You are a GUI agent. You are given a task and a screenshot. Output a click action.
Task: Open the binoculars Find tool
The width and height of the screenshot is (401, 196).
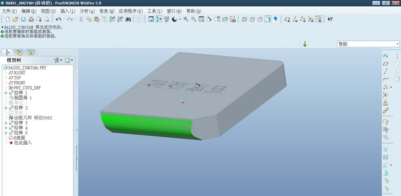(128, 19)
